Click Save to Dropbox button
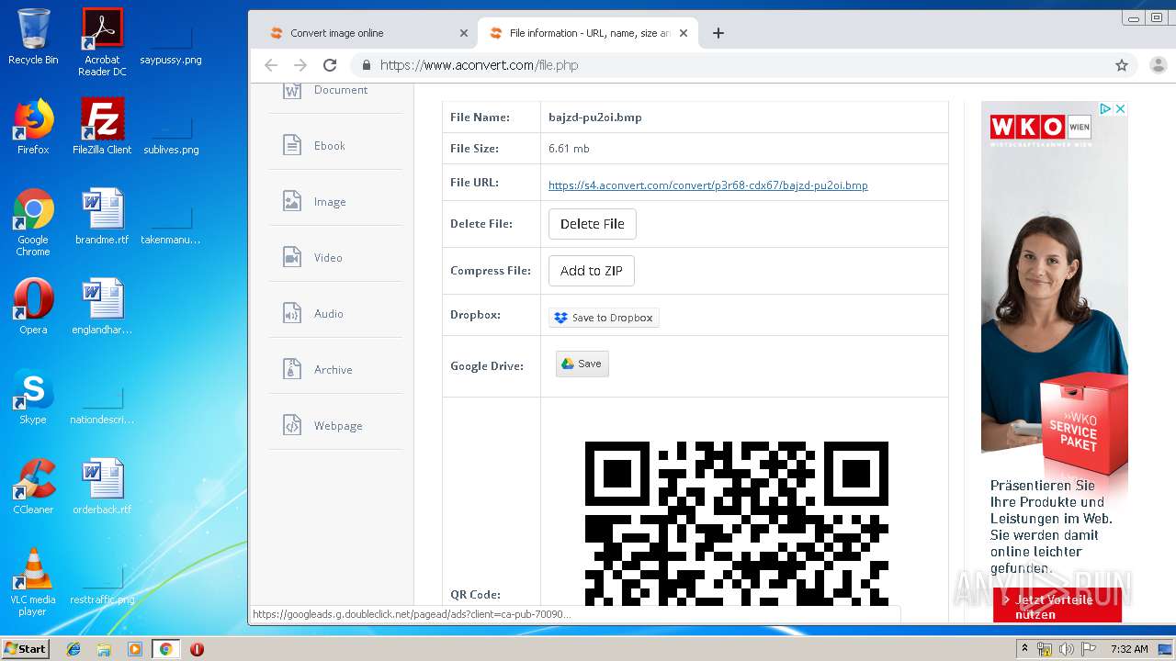Viewport: 1176px width, 661px height. (604, 318)
